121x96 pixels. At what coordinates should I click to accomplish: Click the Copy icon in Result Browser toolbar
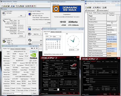[96, 7]
